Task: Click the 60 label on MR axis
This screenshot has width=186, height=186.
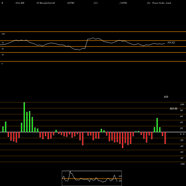Action: tap(182, 116)
